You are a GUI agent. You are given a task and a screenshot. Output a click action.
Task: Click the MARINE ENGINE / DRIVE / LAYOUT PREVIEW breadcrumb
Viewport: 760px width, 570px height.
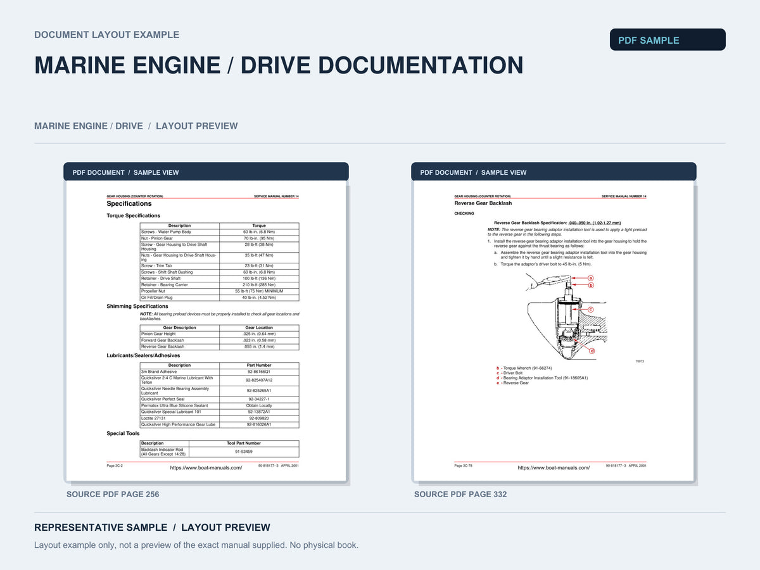coord(136,126)
